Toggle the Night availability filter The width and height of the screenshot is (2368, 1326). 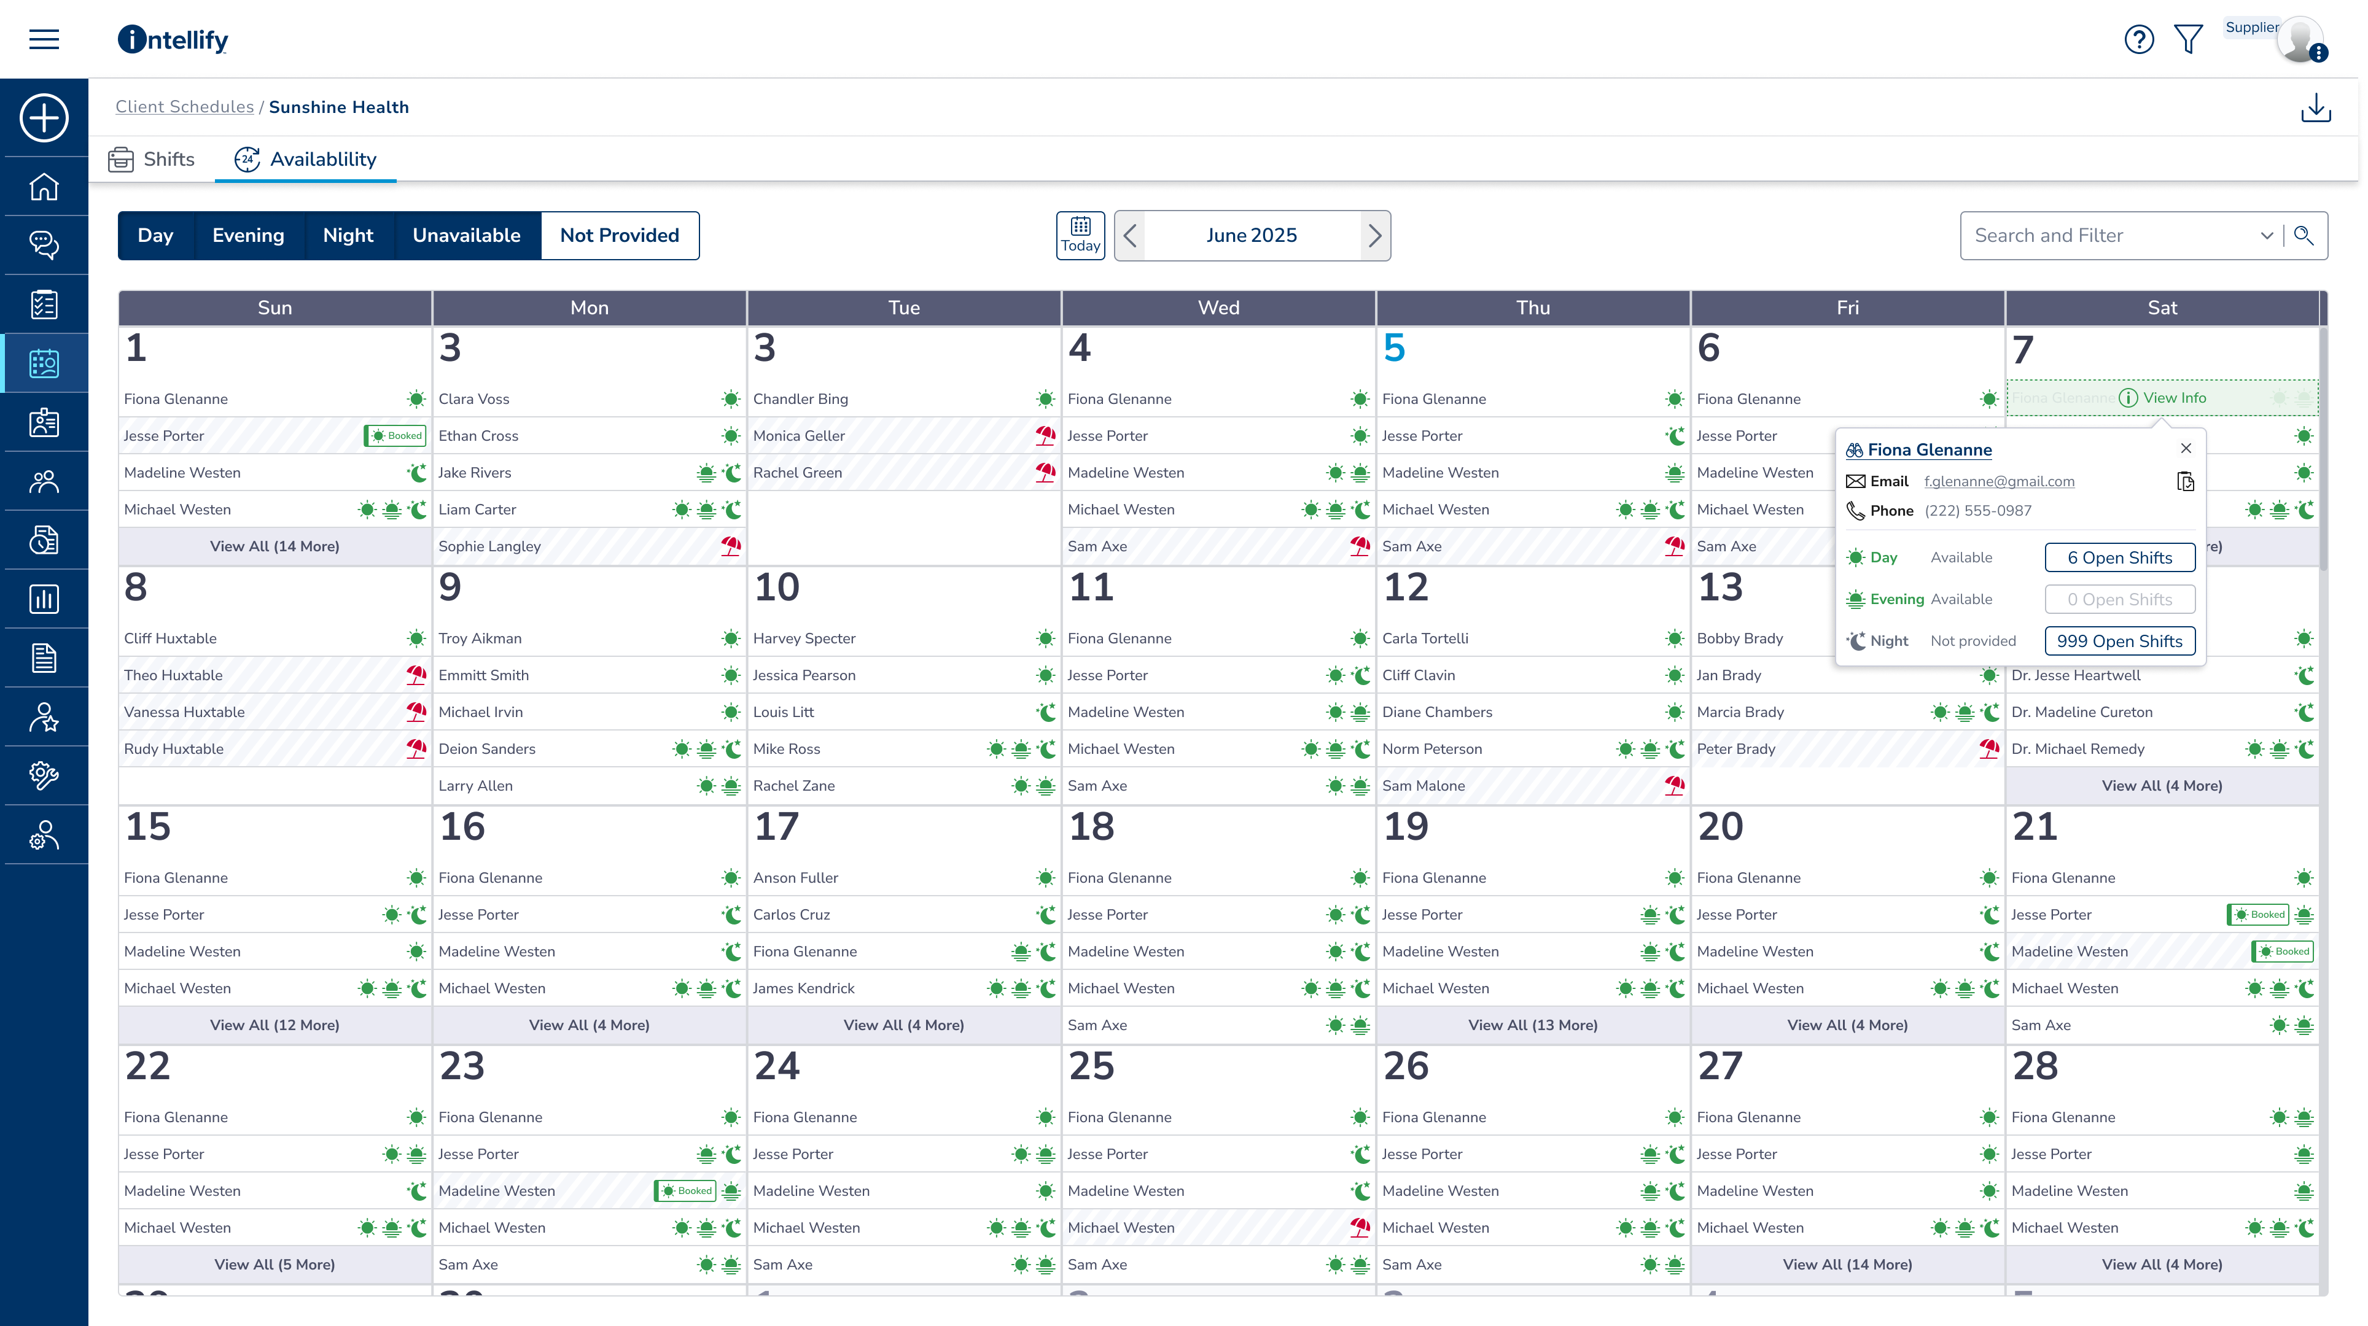click(x=348, y=235)
